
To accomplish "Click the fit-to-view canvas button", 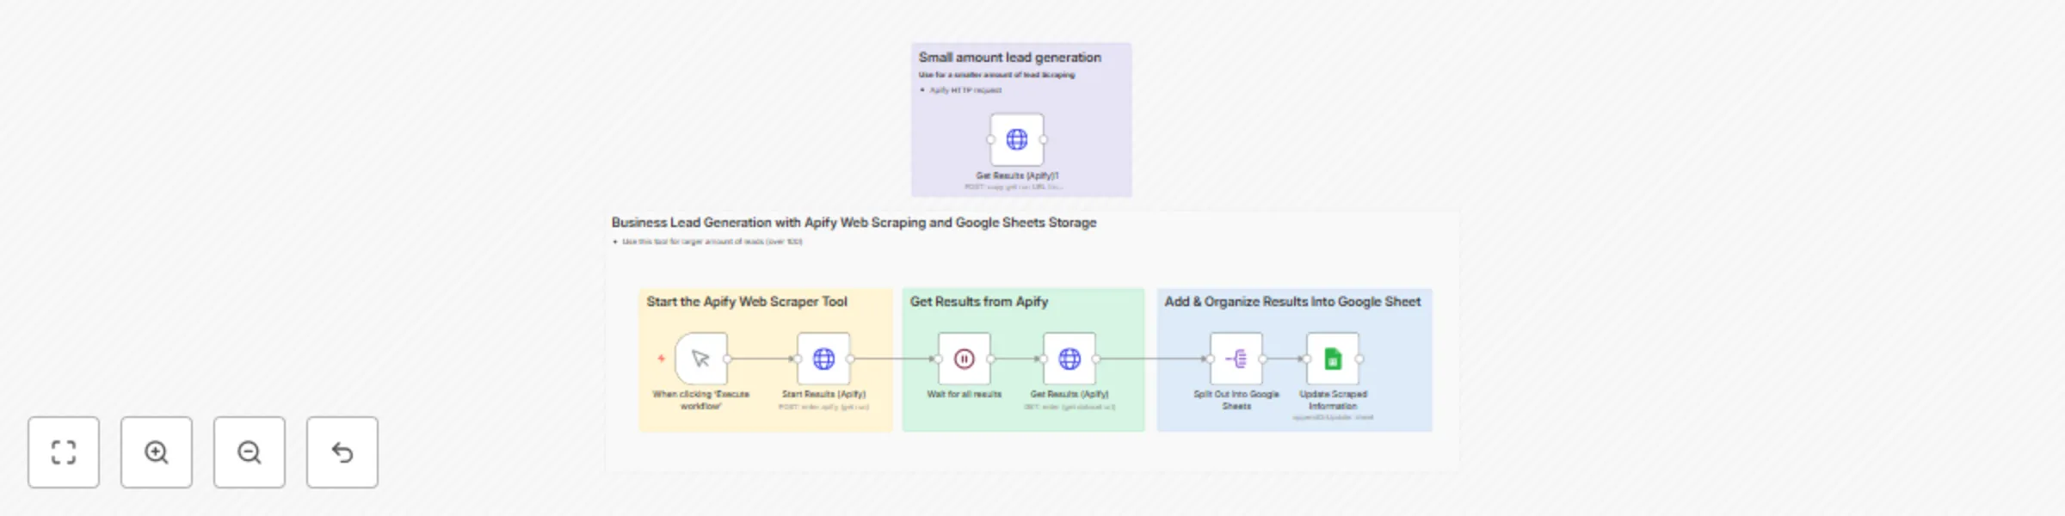I will (x=64, y=452).
